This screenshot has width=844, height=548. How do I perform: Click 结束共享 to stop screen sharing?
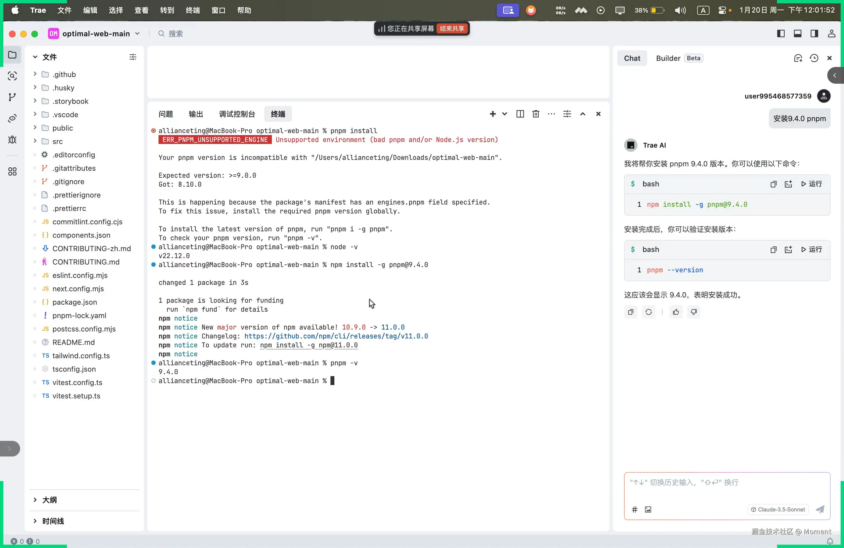[452, 28]
